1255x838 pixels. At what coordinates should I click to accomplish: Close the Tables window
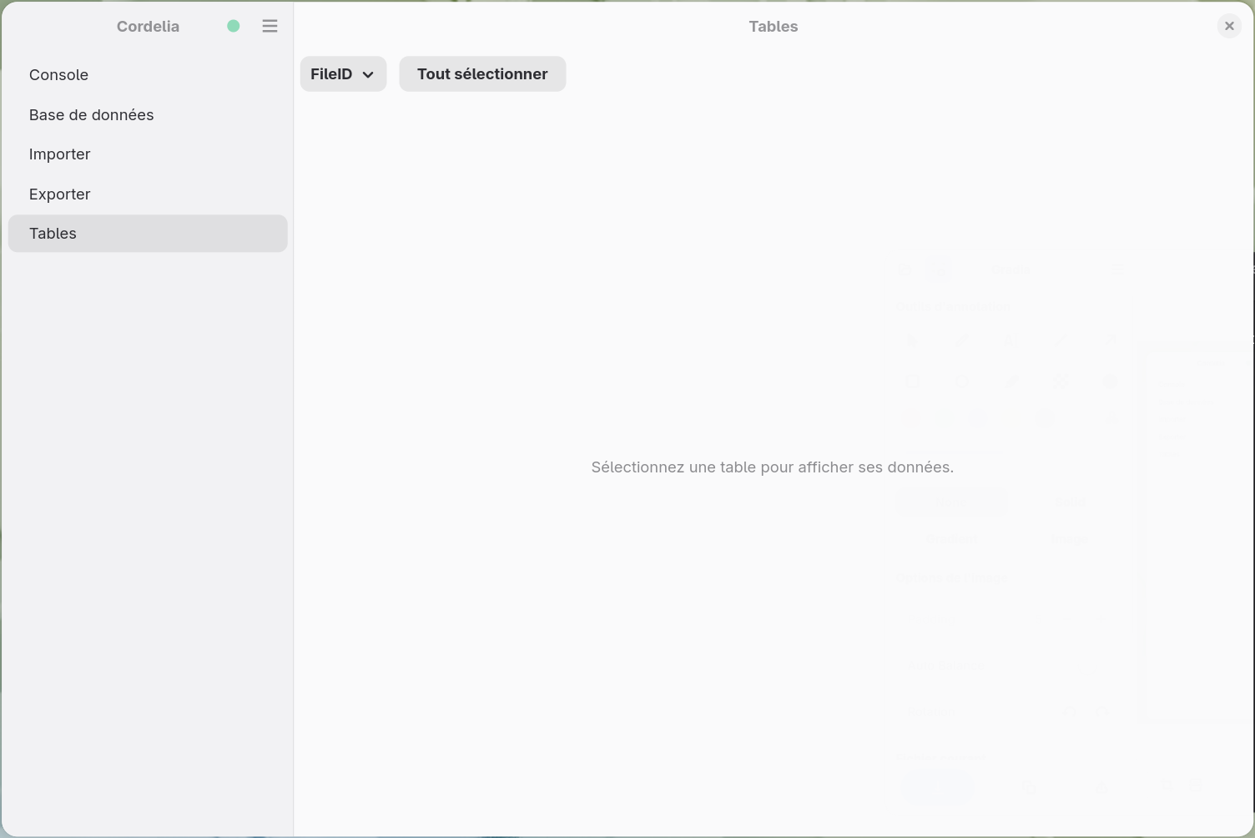tap(1229, 26)
